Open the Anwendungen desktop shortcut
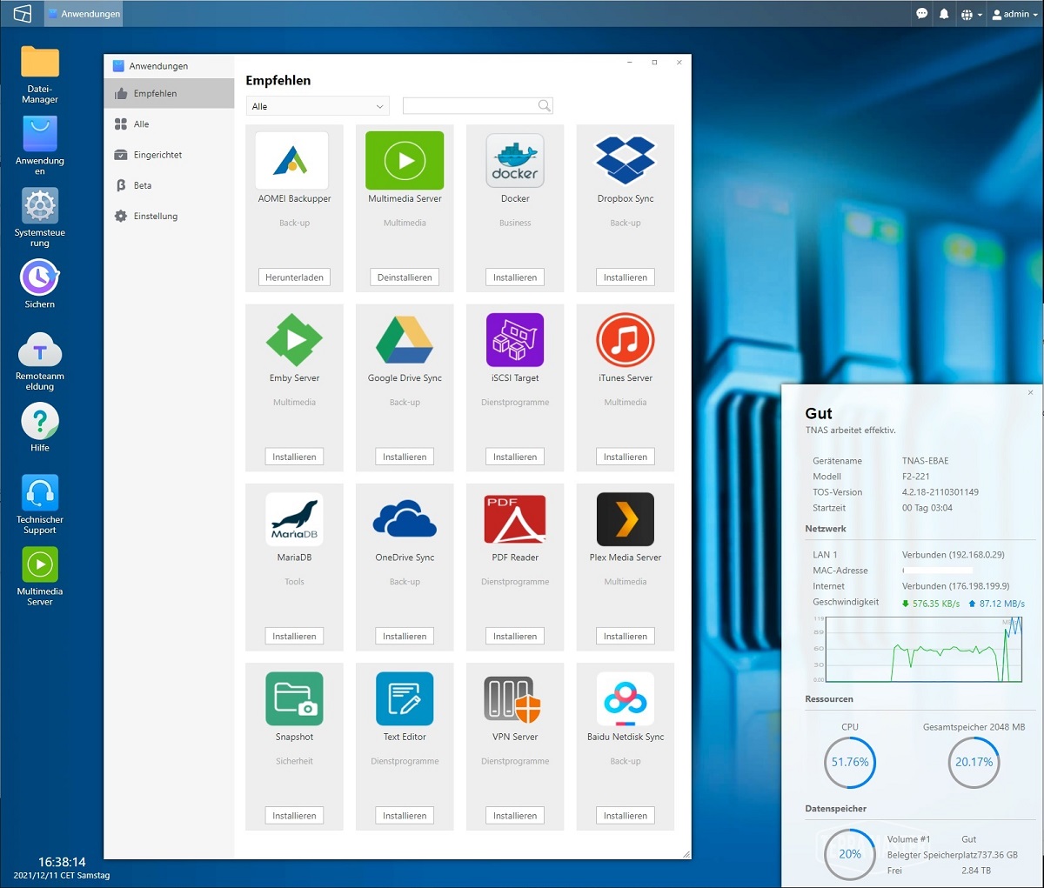Image resolution: width=1044 pixels, height=888 pixels. coord(40,135)
